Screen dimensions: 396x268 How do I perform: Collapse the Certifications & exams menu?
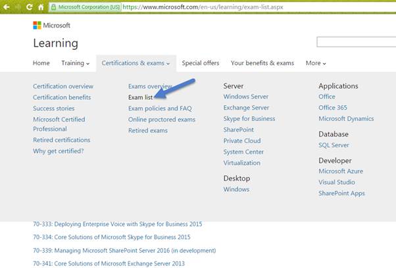coord(136,63)
